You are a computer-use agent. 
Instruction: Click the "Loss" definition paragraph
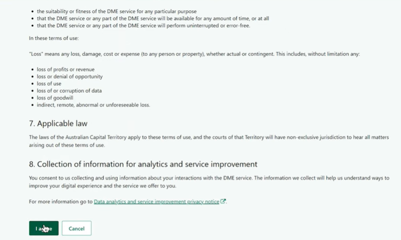[x=194, y=54]
